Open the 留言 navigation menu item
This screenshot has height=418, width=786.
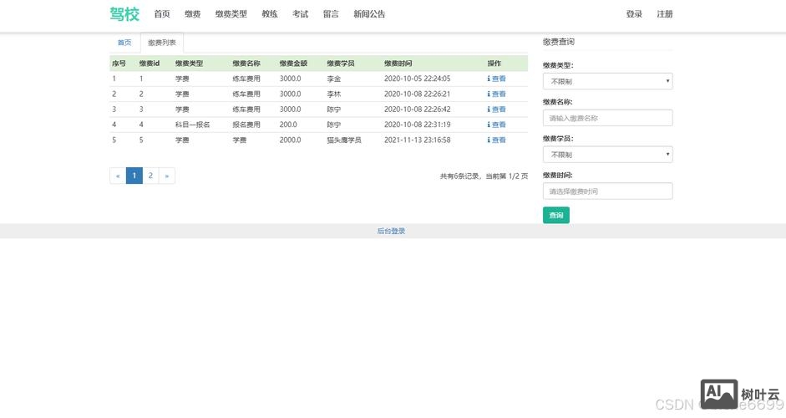pyautogui.click(x=331, y=14)
